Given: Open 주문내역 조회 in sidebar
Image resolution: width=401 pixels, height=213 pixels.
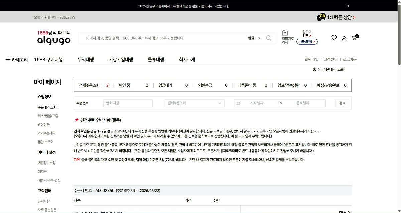Looking at the screenshot, I should click(47, 107).
